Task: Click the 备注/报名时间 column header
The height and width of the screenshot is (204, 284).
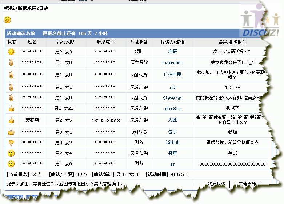Action: click(x=232, y=42)
